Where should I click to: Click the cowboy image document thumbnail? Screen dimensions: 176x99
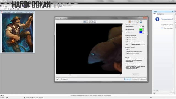tap(18, 33)
